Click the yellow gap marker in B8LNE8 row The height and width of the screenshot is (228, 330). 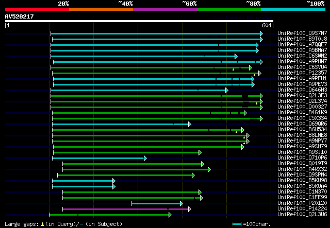tap(244, 137)
